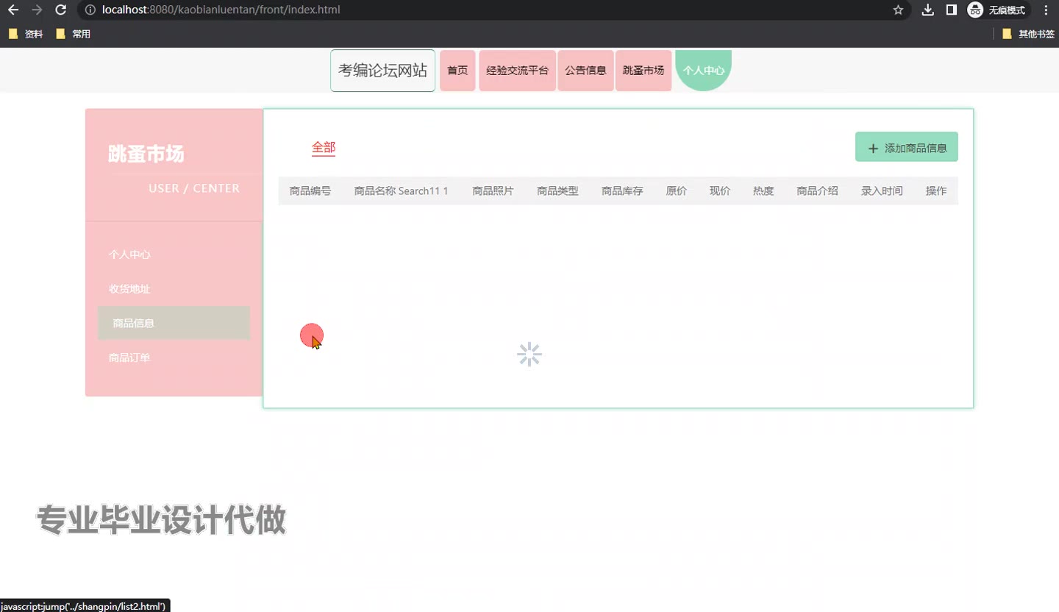Open 收货地址 in the sidebar
This screenshot has width=1059, height=612.
click(174, 289)
